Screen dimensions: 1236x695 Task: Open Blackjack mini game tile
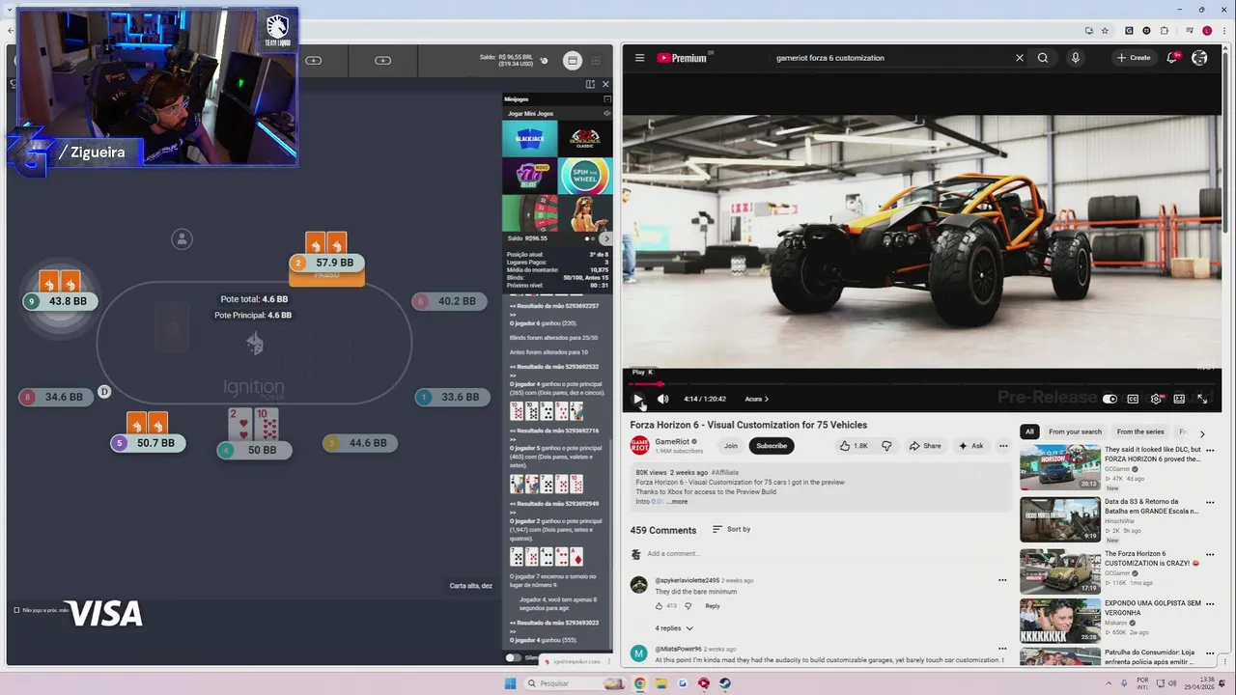click(x=529, y=138)
